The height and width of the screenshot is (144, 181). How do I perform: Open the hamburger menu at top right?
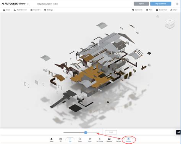pos(177,4)
